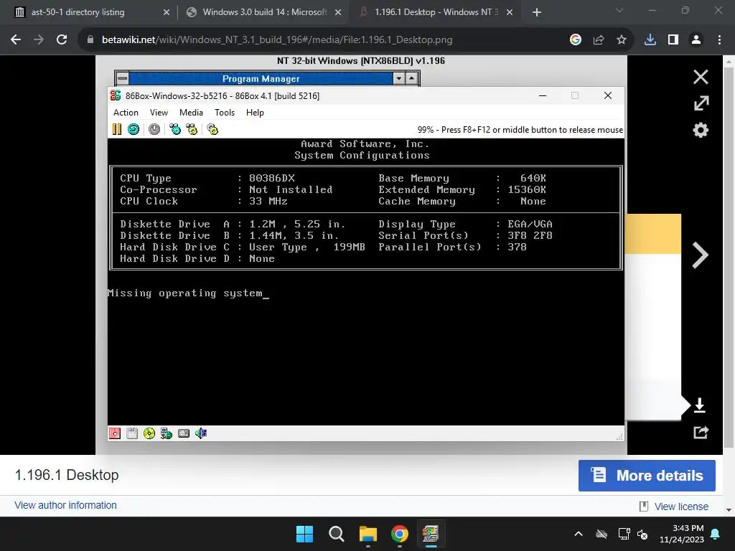Open File Explorer from the taskbar
This screenshot has width=735, height=551.
(x=368, y=534)
